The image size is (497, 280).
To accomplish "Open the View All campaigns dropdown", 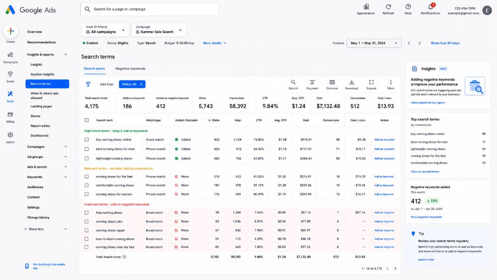I will [105, 30].
